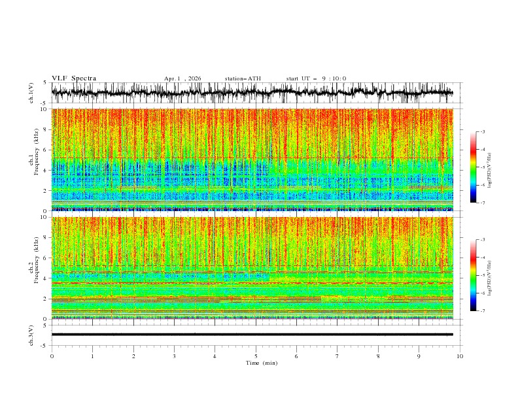Click the "5" top tick of ch.3(V) axis
Image resolution: width=518 pixels, height=400 pixels.
pos(45,325)
